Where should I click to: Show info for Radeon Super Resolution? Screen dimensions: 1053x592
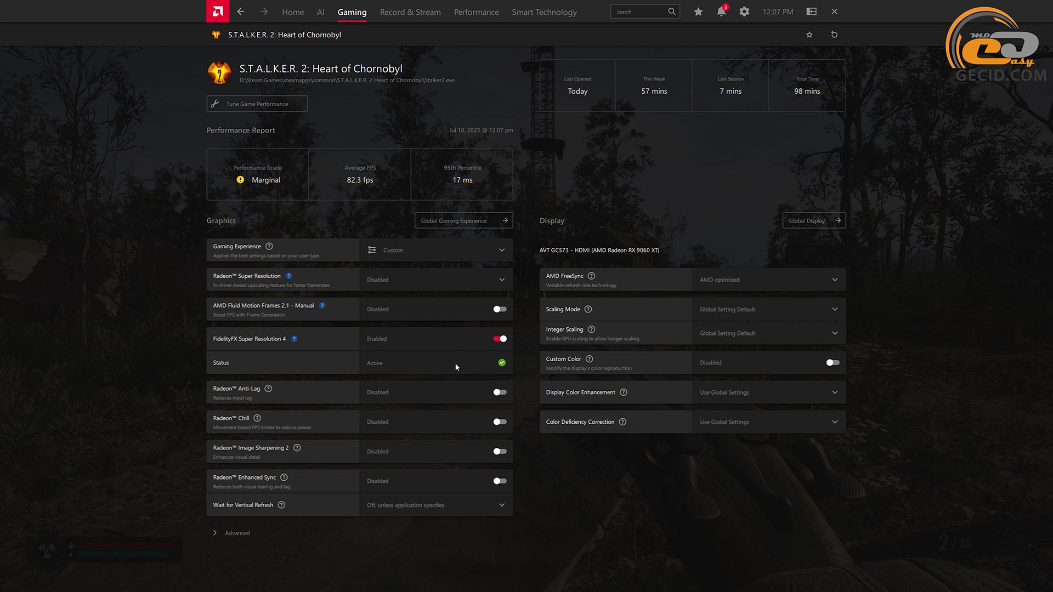(289, 276)
